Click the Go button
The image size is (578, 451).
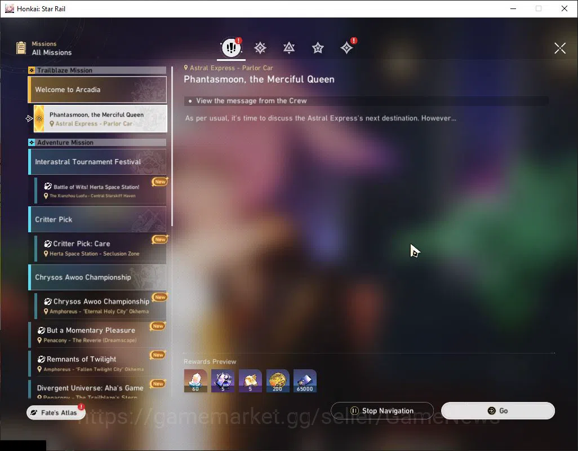coord(497,411)
